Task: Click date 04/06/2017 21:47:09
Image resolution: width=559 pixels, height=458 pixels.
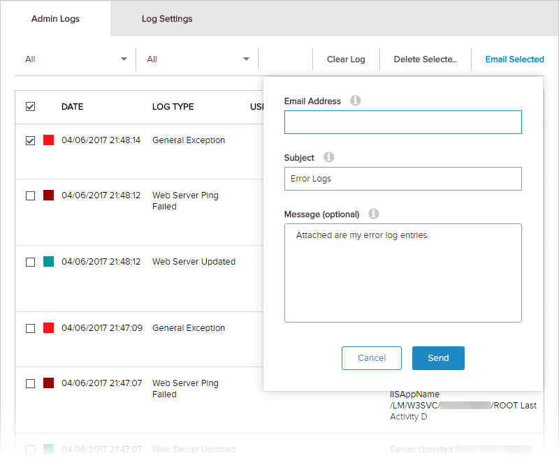Action: pyautogui.click(x=102, y=327)
